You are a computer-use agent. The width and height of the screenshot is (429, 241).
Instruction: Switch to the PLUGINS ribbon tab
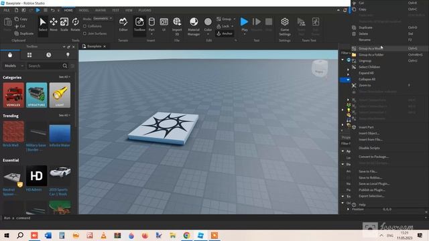(x=145, y=10)
